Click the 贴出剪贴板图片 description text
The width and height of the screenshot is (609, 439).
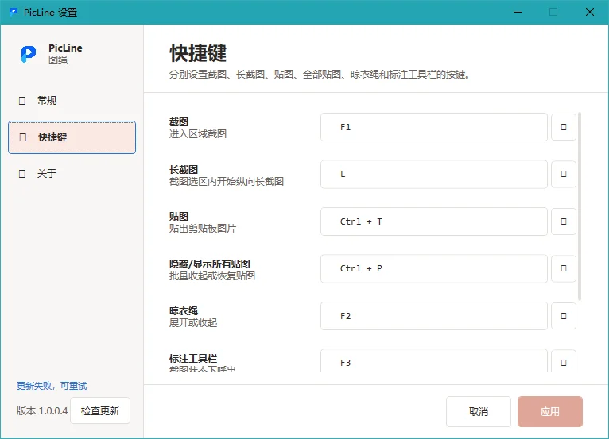(x=203, y=229)
